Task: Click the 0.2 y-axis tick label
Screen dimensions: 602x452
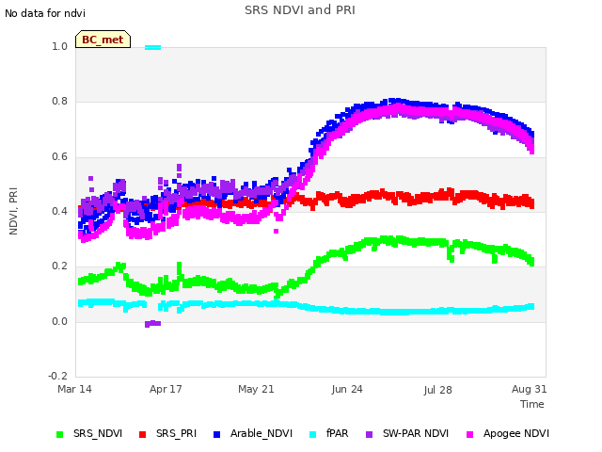Action: (x=60, y=266)
